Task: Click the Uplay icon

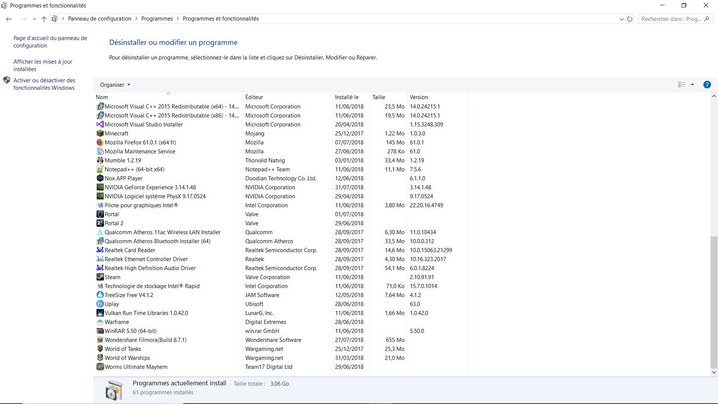Action: 100,304
